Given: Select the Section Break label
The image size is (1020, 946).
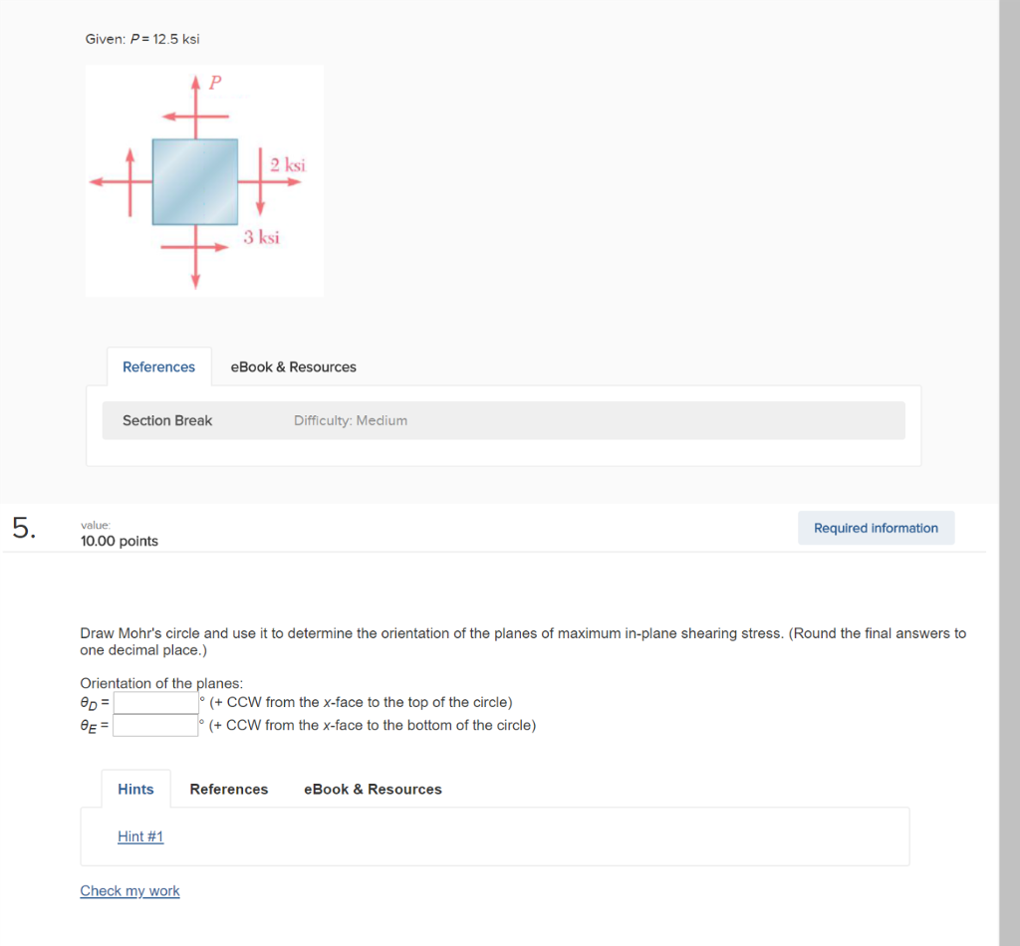Looking at the screenshot, I should 166,420.
